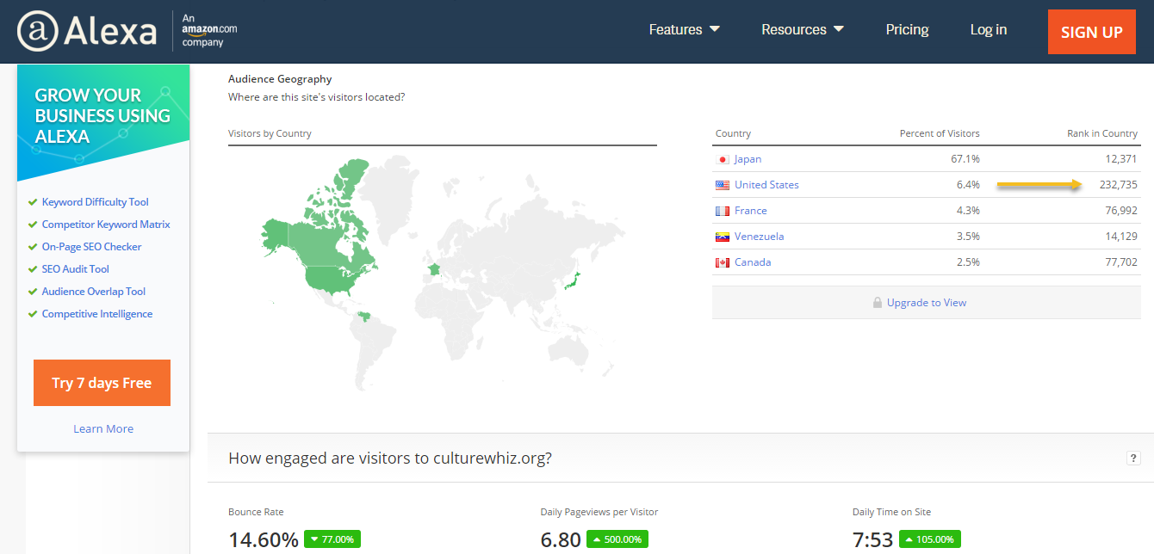Screen dimensions: 1154x554
Task: Click the 7:53 daily time value
Action: 872,539
